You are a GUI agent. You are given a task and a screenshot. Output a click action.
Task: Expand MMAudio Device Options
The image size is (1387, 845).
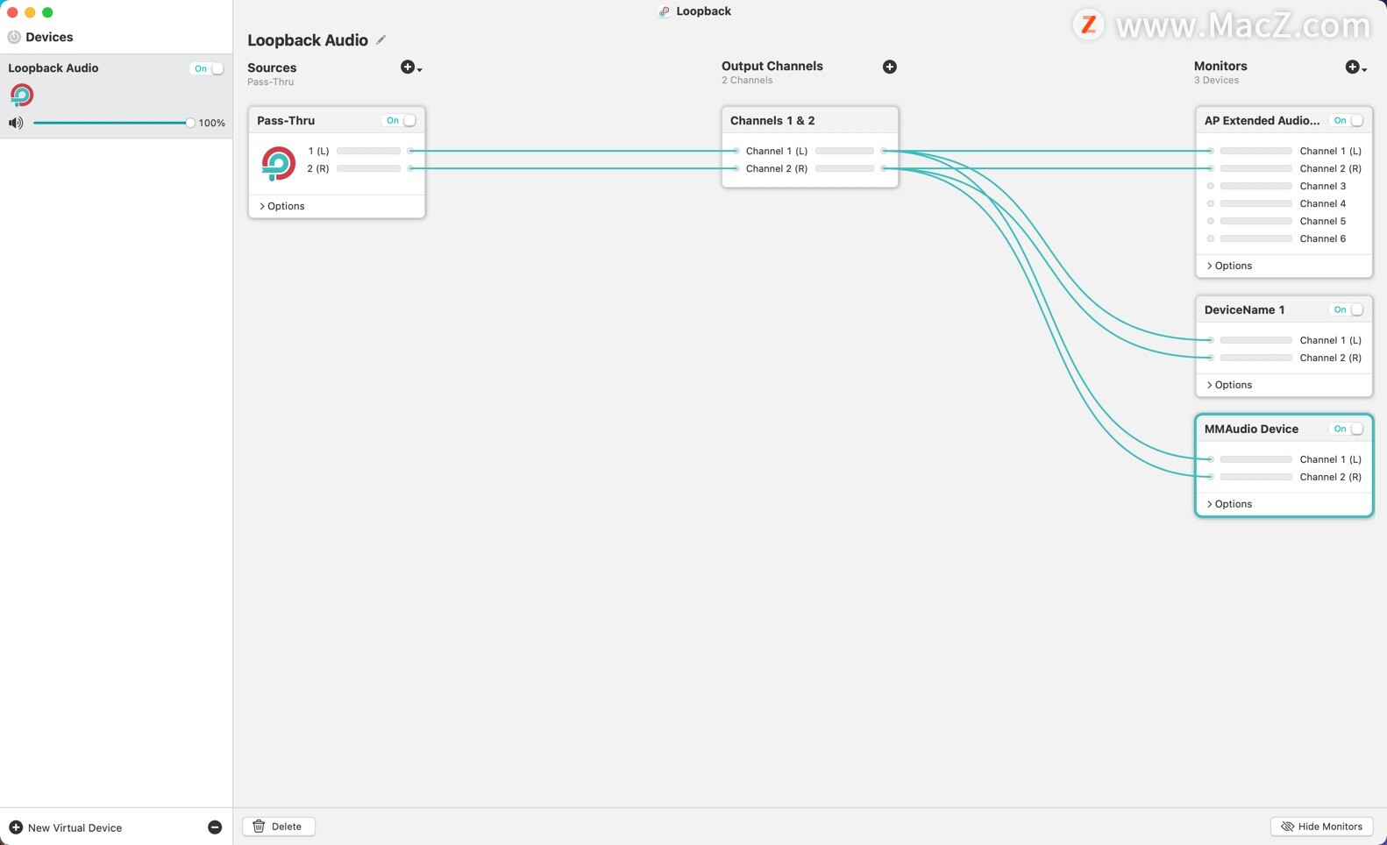(1229, 504)
